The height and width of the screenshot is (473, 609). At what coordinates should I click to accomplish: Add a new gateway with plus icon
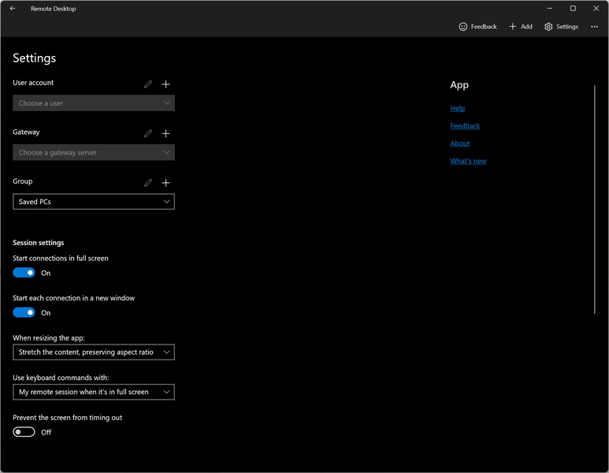(x=165, y=133)
